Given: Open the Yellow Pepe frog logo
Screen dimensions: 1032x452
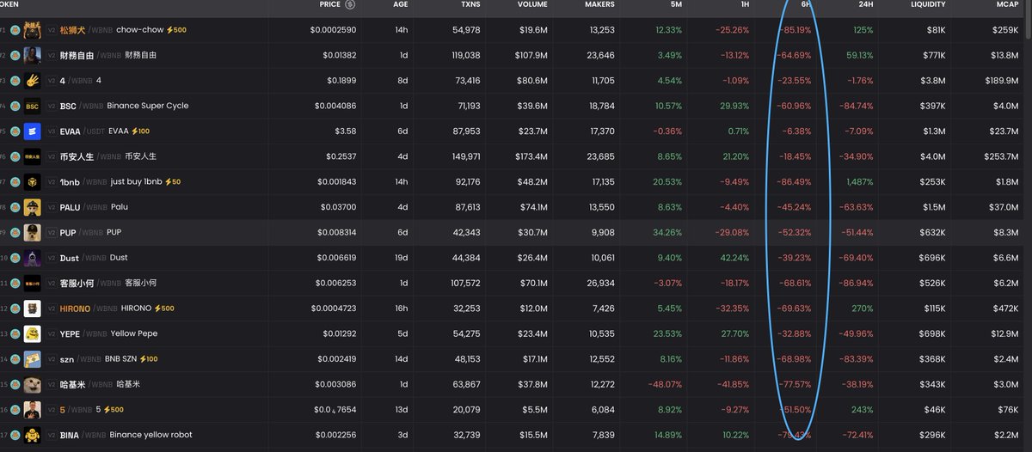Looking at the screenshot, I should (x=32, y=333).
